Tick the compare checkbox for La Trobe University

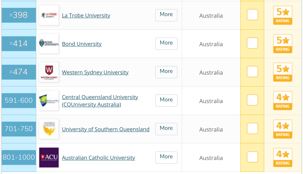coord(252,15)
